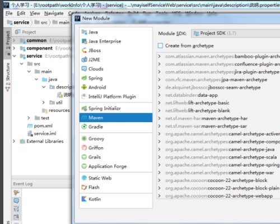Select camel-archetype-scala row
The image size is (280, 224).
pyautogui.click(x=218, y=157)
